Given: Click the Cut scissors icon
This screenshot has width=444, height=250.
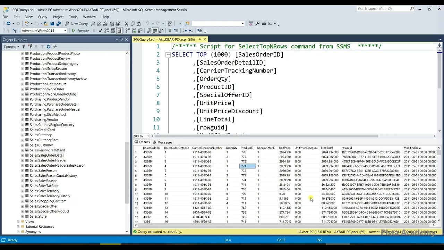Looking at the screenshot, I should coord(126,24).
